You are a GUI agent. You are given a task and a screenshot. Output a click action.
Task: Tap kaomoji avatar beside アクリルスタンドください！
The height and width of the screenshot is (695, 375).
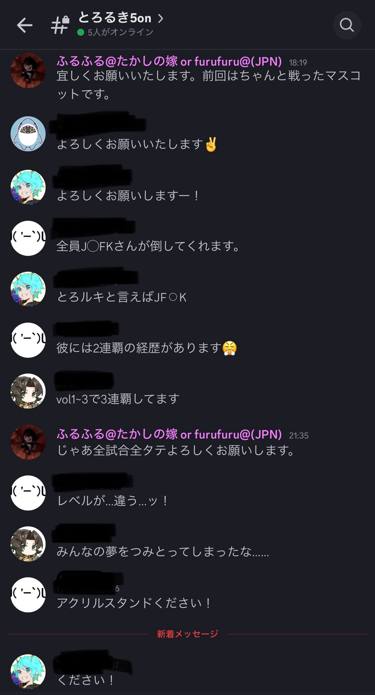pyautogui.click(x=28, y=595)
